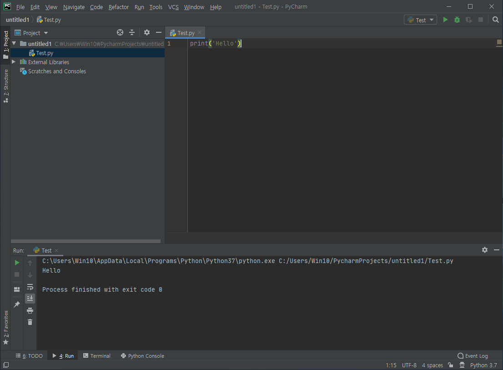Rerun Test in Run panel
The image size is (503, 370).
(x=17, y=263)
